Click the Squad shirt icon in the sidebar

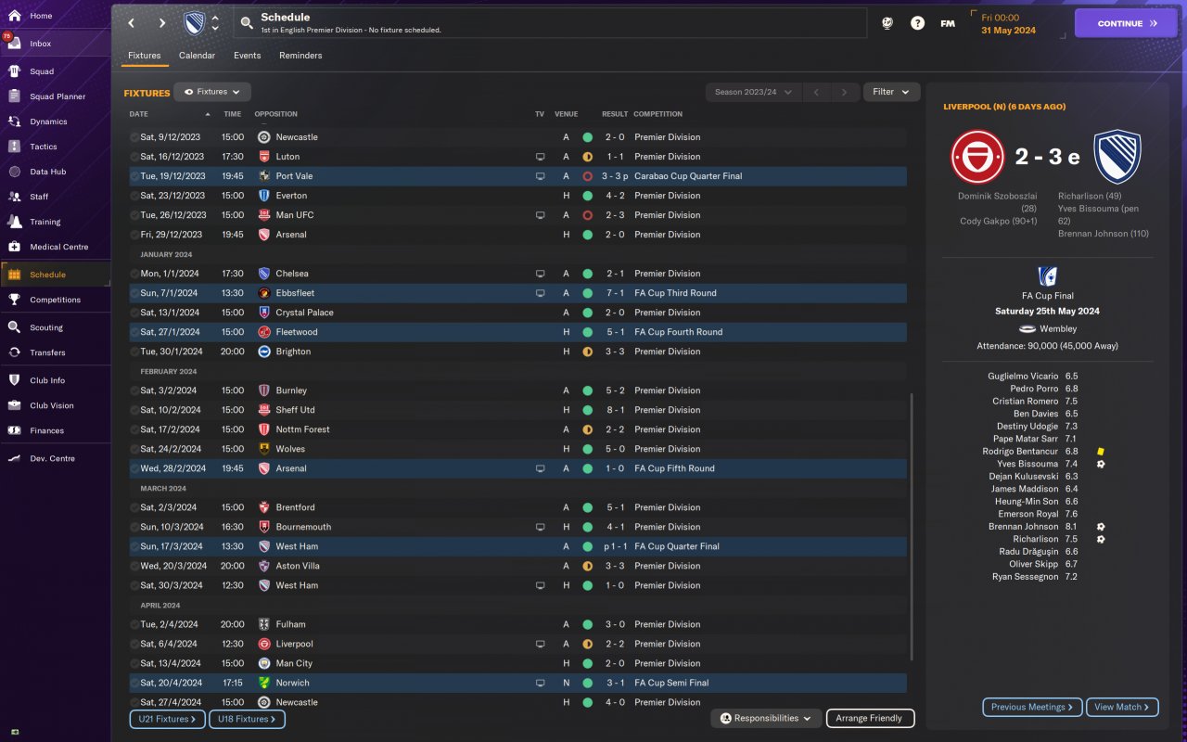[x=14, y=71]
